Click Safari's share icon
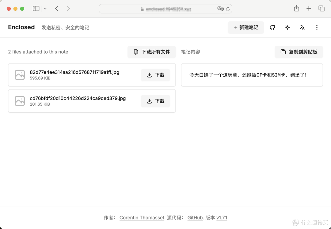Screen dimensions: 331x229 [296, 8]
